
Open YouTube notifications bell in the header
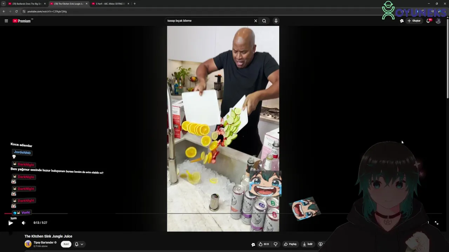pyautogui.click(x=428, y=21)
